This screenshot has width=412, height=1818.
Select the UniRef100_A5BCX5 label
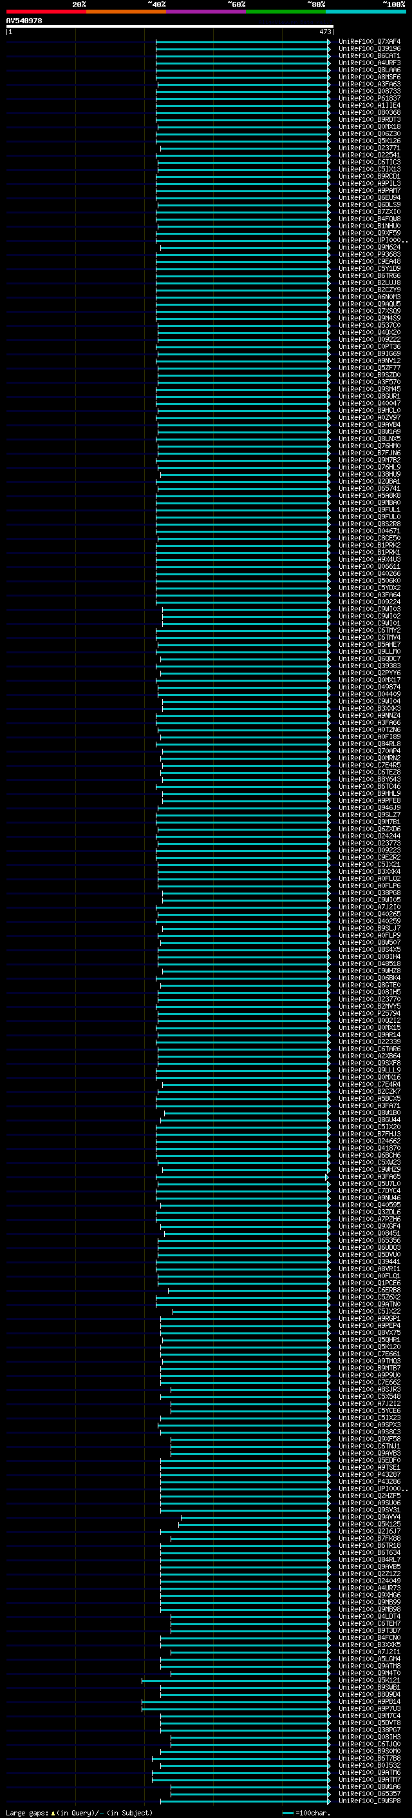370,1099
